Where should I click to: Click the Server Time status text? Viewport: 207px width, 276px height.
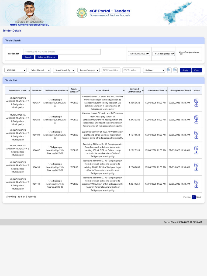click(x=183, y=222)
